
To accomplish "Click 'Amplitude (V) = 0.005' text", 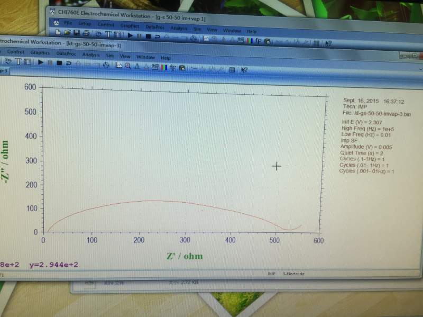I will (366, 147).
